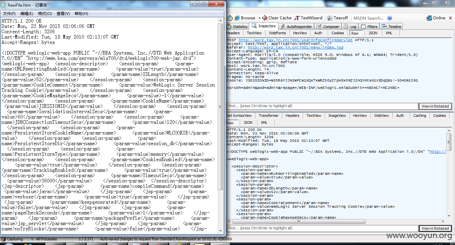Image resolution: width=455 pixels, height=245 pixels.
Task: Click request pane View in Notepad button
Action: 435,106
